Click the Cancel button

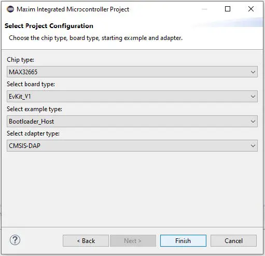click(x=233, y=240)
